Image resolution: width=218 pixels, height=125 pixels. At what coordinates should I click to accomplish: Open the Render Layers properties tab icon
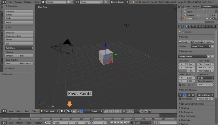point(190,26)
